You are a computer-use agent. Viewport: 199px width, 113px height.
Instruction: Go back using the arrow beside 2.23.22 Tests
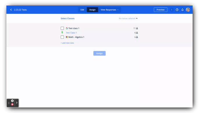(x=11, y=10)
